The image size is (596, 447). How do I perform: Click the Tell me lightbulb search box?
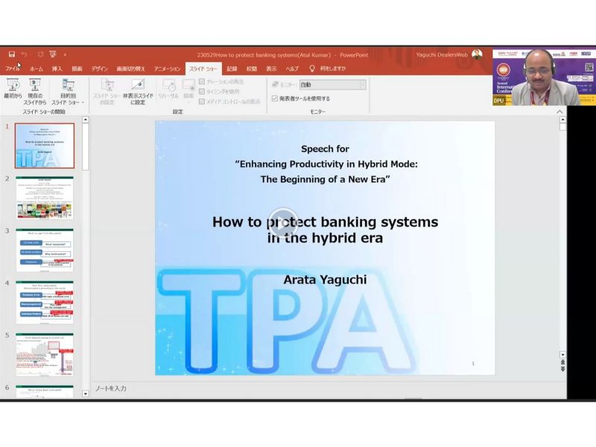[x=329, y=69]
